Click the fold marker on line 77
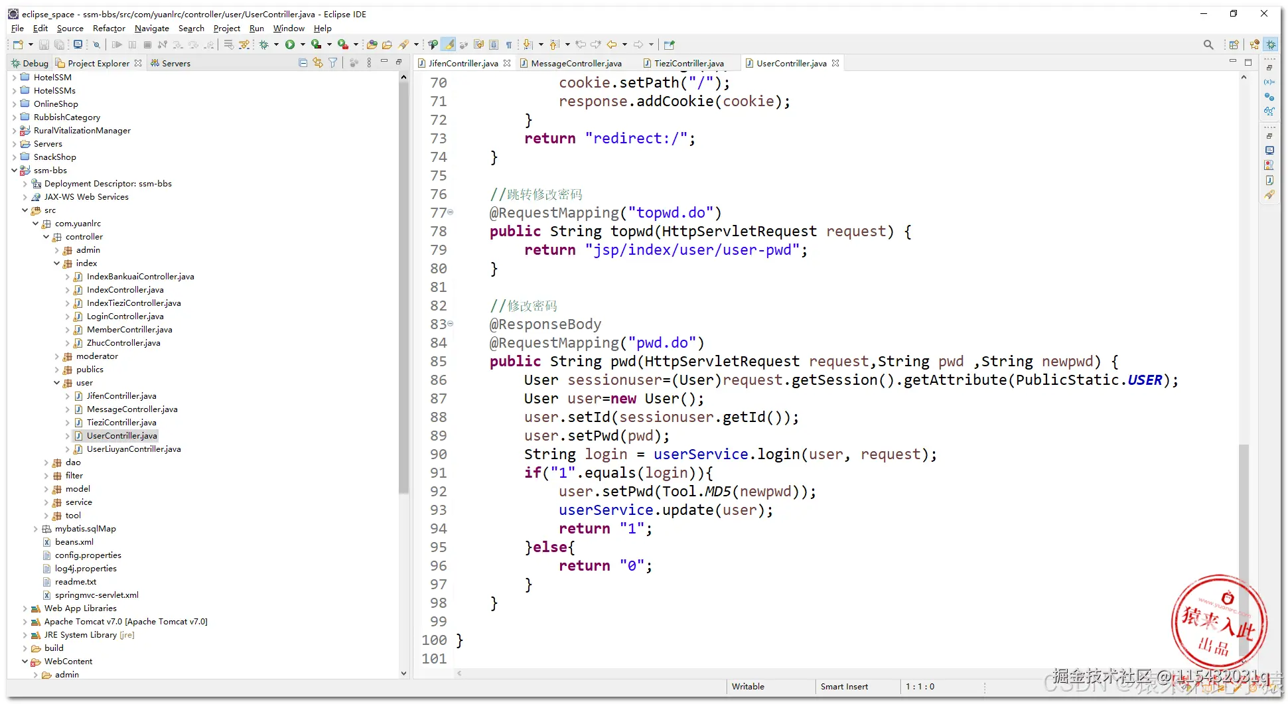The width and height of the screenshot is (1288, 704). tap(451, 212)
